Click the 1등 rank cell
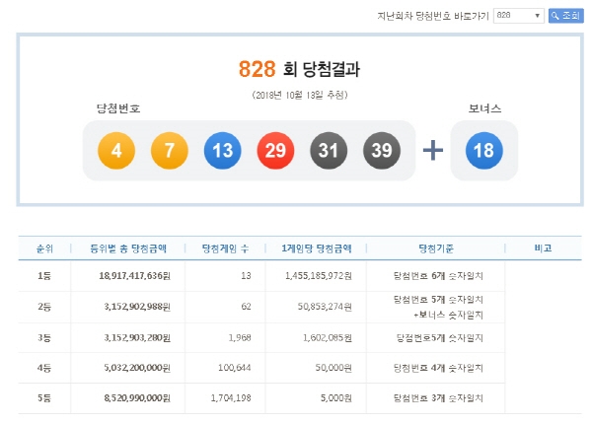Image resolution: width=592 pixels, height=425 pixels. tap(44, 276)
